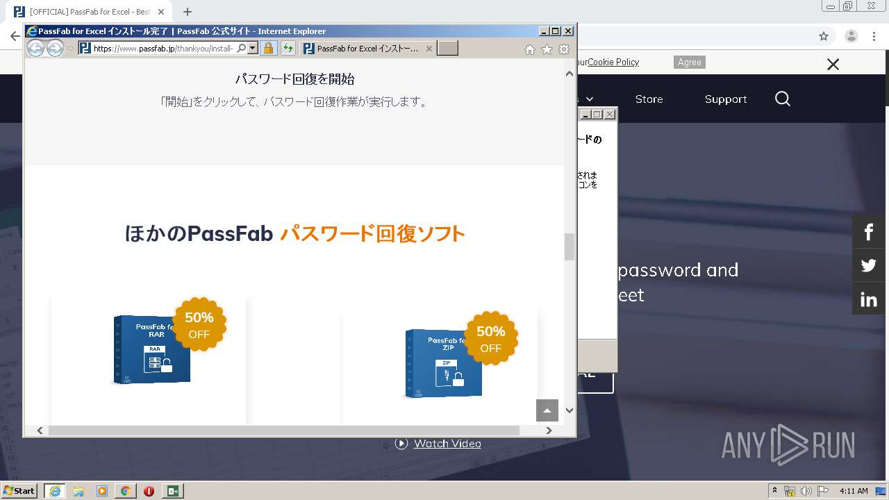Open a new Chrome tab
Screen dimensions: 889x500
pos(188,12)
